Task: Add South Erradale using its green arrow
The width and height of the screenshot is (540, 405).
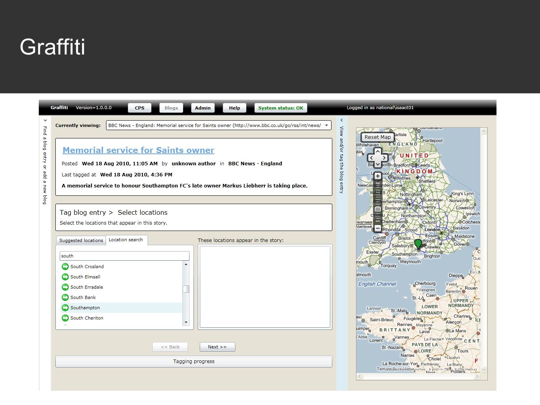Action: [x=65, y=287]
